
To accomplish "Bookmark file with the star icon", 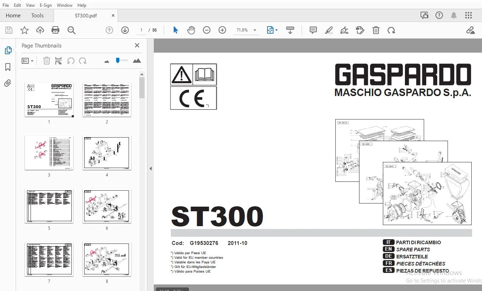I will 24,30.
